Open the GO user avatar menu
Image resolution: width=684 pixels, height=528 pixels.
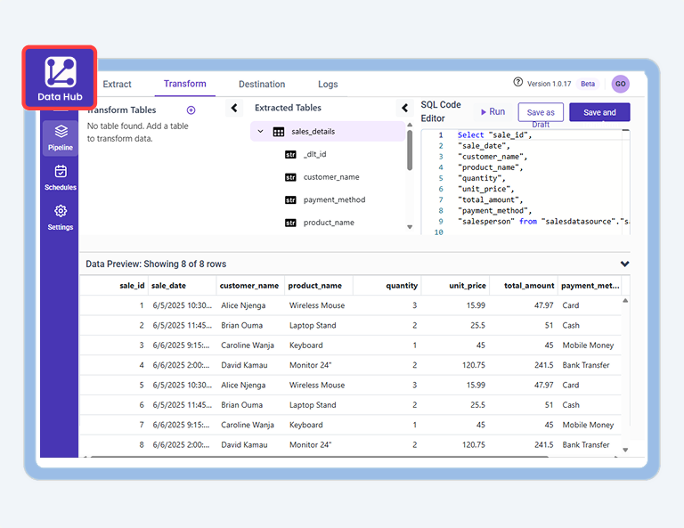point(620,84)
